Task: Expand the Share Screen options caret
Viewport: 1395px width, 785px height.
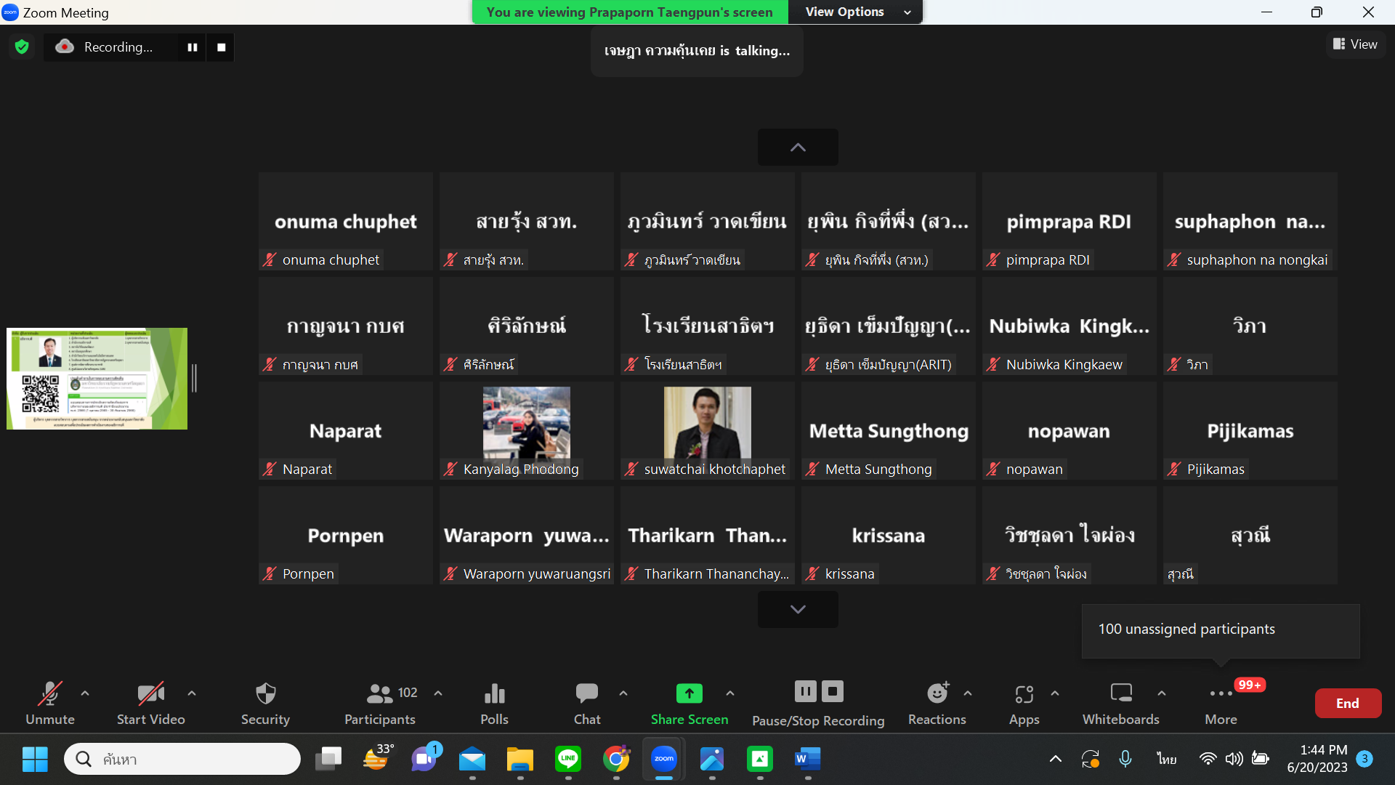Action: (x=730, y=693)
